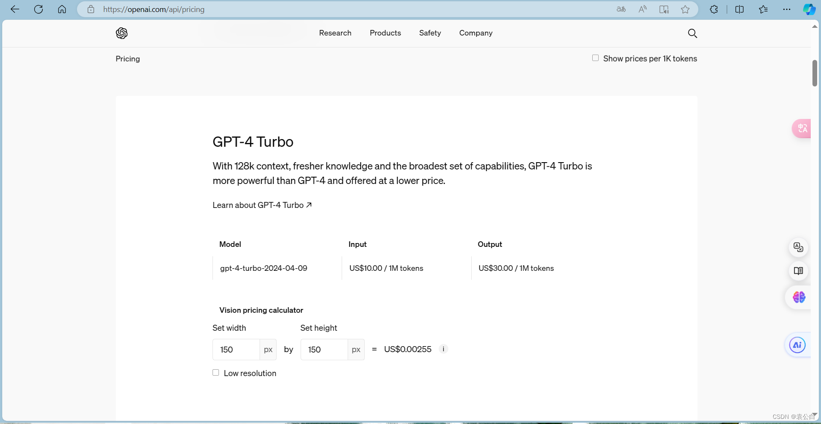The width and height of the screenshot is (821, 424).
Task: Click floating reading mode book icon
Action: coord(798,271)
